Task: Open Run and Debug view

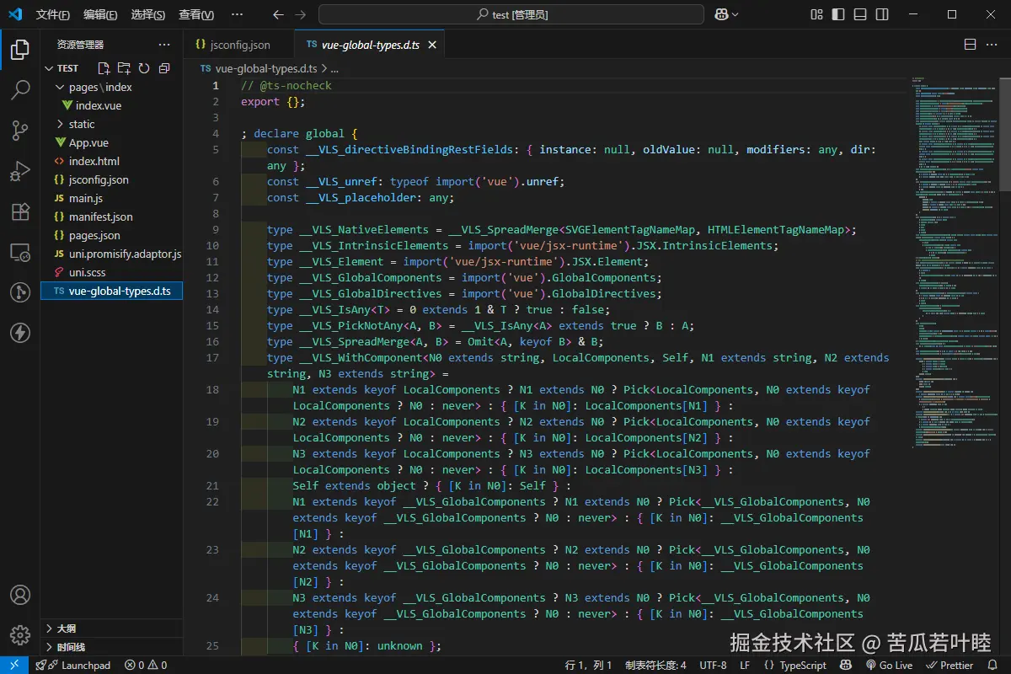Action: tap(20, 171)
